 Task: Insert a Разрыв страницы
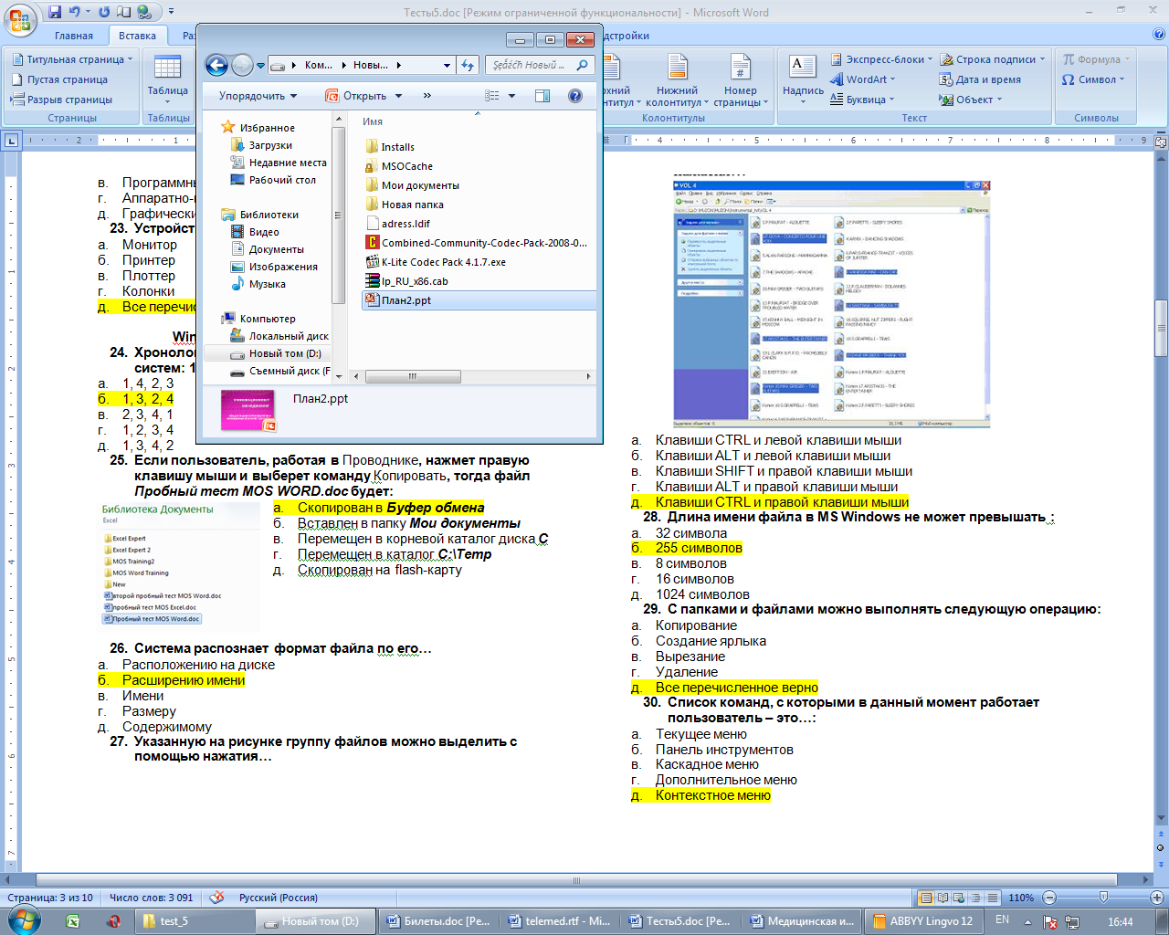(x=62, y=100)
